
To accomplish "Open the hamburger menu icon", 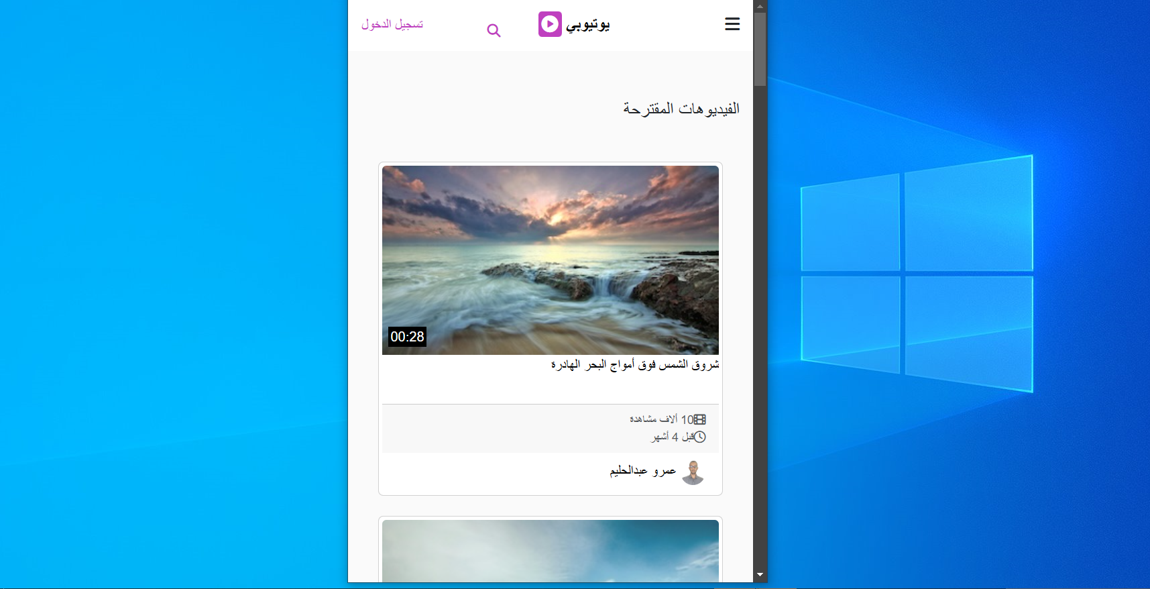I will (x=732, y=24).
